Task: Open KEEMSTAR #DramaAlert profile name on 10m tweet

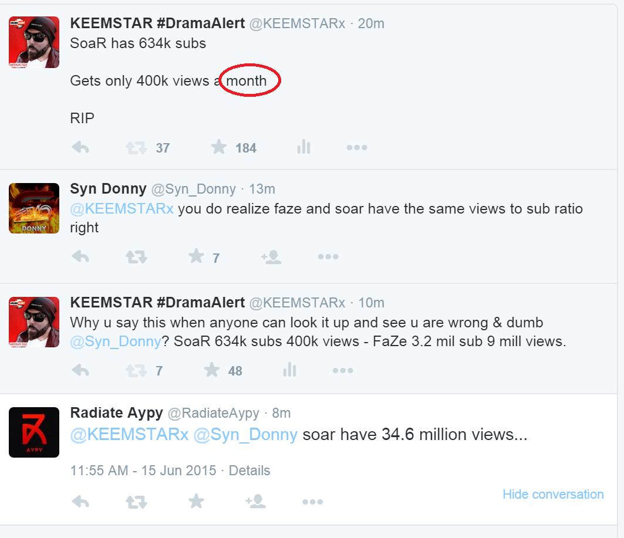Action: (x=157, y=303)
